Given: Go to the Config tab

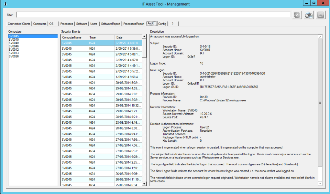Looking at the screenshot, I should tap(162, 24).
